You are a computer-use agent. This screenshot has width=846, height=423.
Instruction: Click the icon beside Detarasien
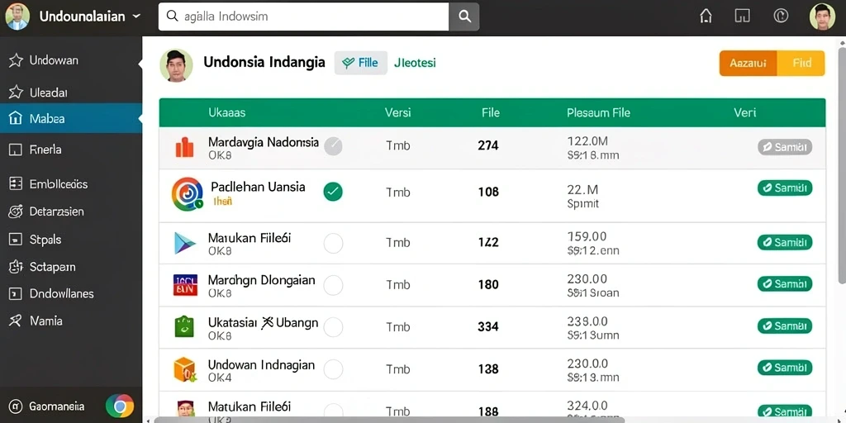(x=16, y=211)
